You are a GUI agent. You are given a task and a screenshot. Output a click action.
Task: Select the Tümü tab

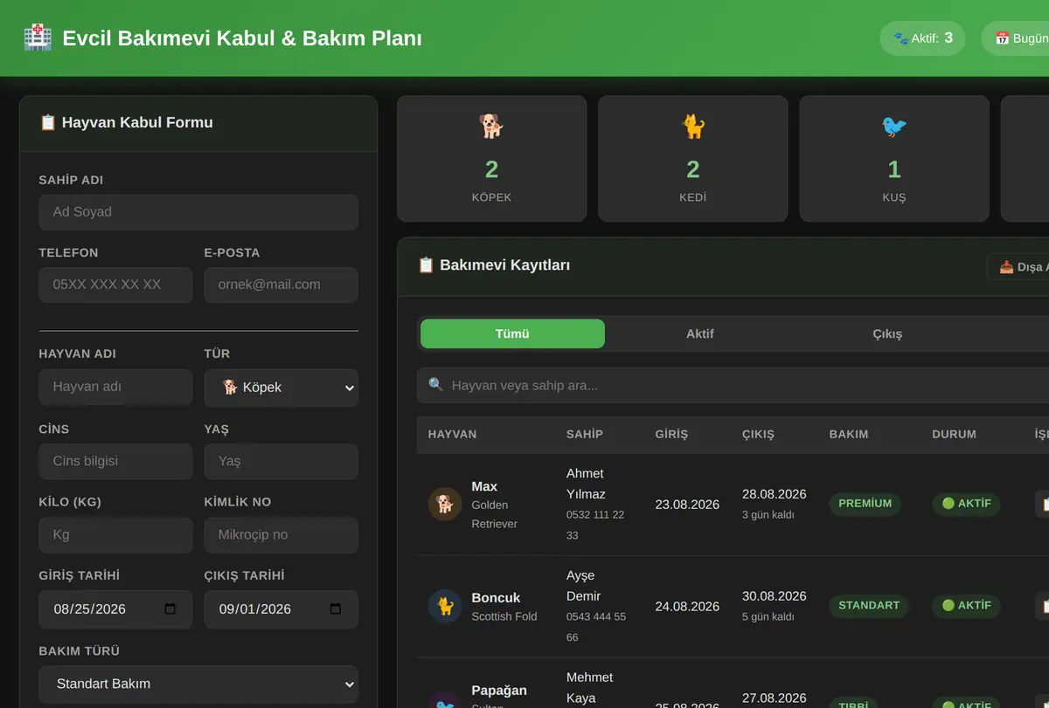512,333
